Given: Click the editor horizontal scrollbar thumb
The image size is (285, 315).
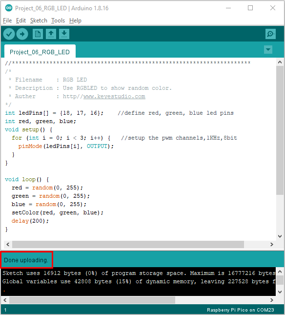Looking at the screenshot, I should click(128, 244).
